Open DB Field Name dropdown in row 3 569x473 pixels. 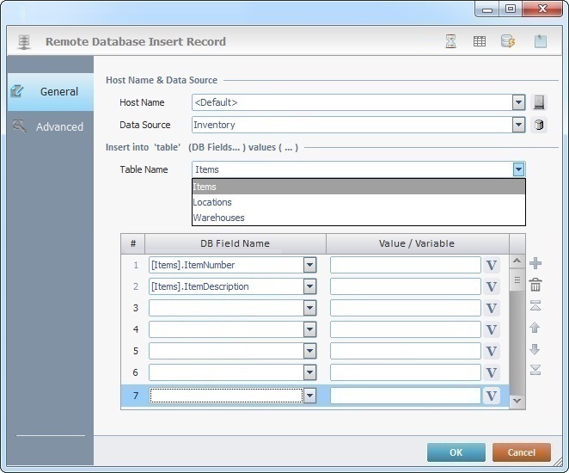(x=309, y=308)
